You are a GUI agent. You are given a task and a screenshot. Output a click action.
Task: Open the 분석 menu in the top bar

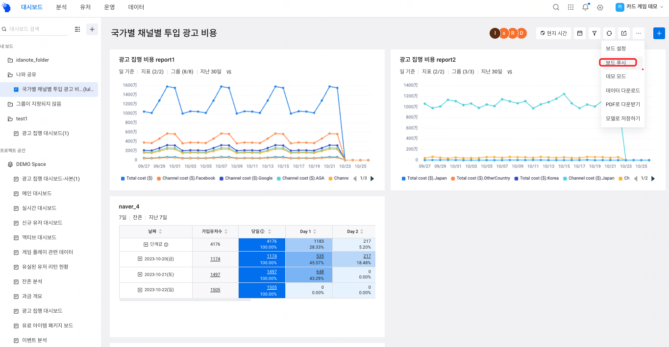click(x=61, y=7)
